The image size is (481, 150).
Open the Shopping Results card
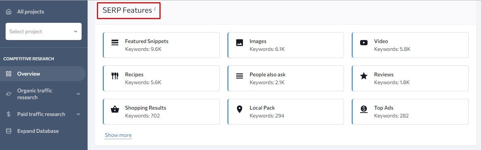point(161,111)
